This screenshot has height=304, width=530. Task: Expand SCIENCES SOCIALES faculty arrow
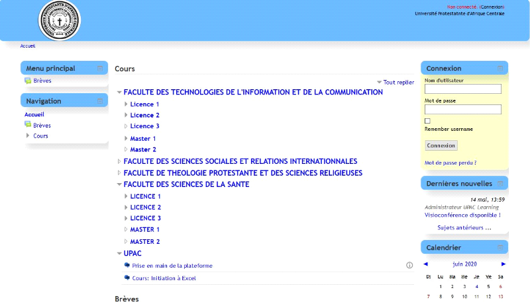tap(119, 161)
